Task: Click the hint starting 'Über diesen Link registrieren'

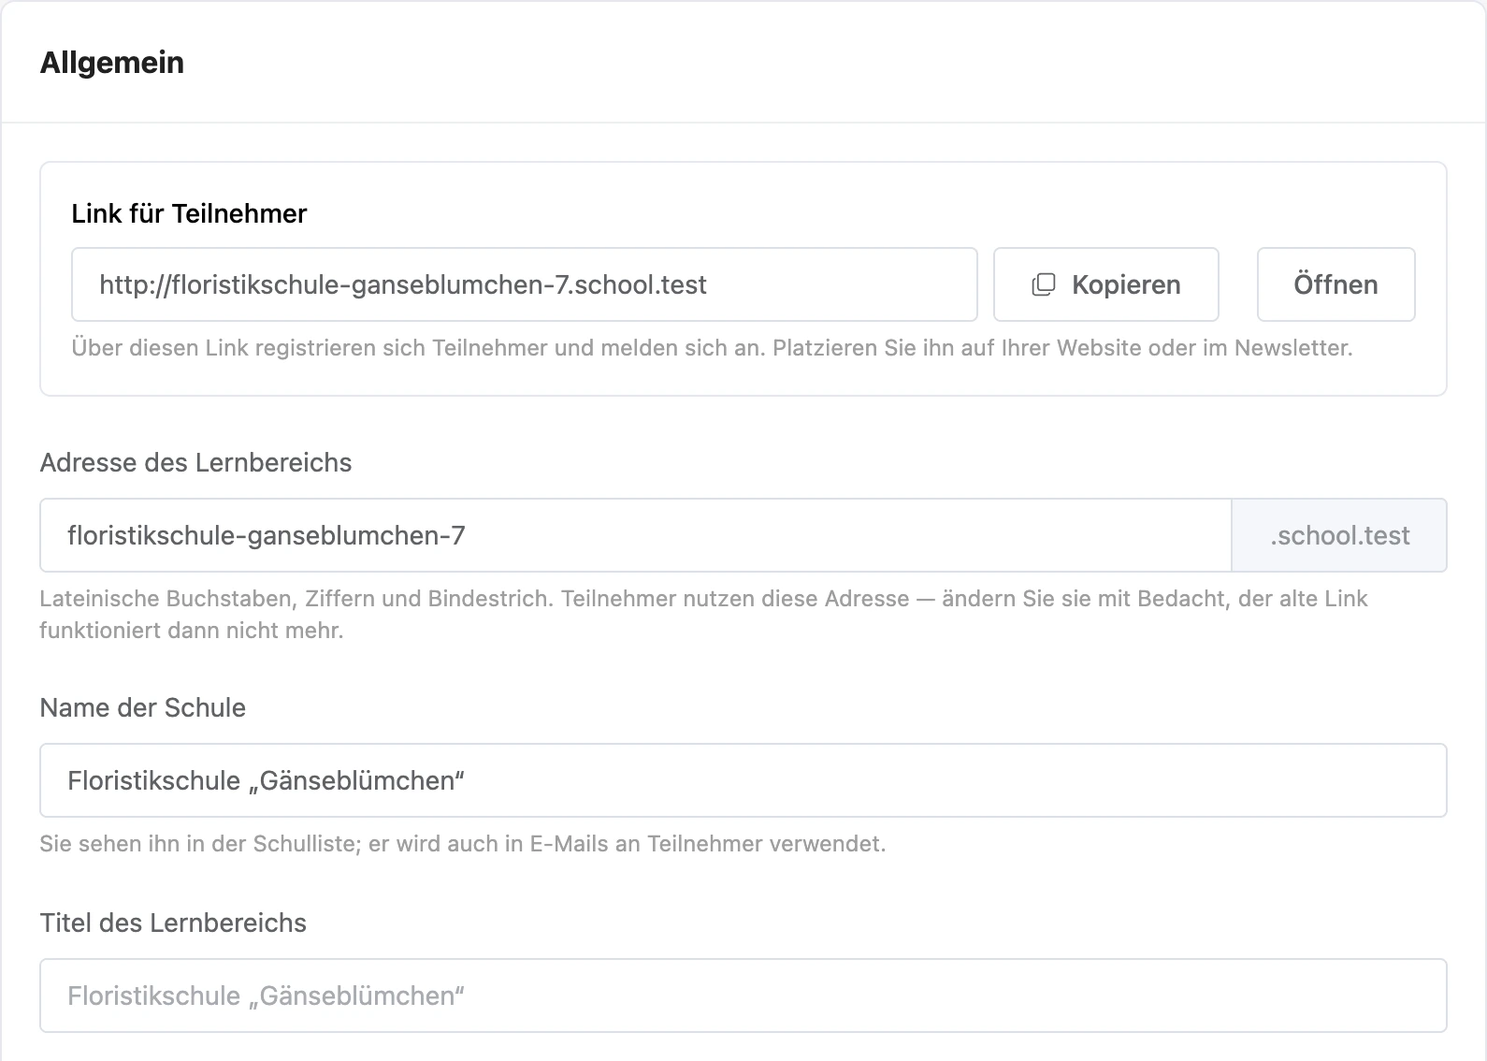Action: [x=712, y=348]
